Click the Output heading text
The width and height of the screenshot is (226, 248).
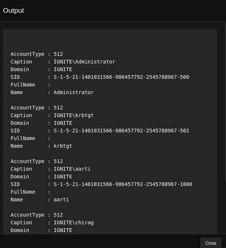13,10
